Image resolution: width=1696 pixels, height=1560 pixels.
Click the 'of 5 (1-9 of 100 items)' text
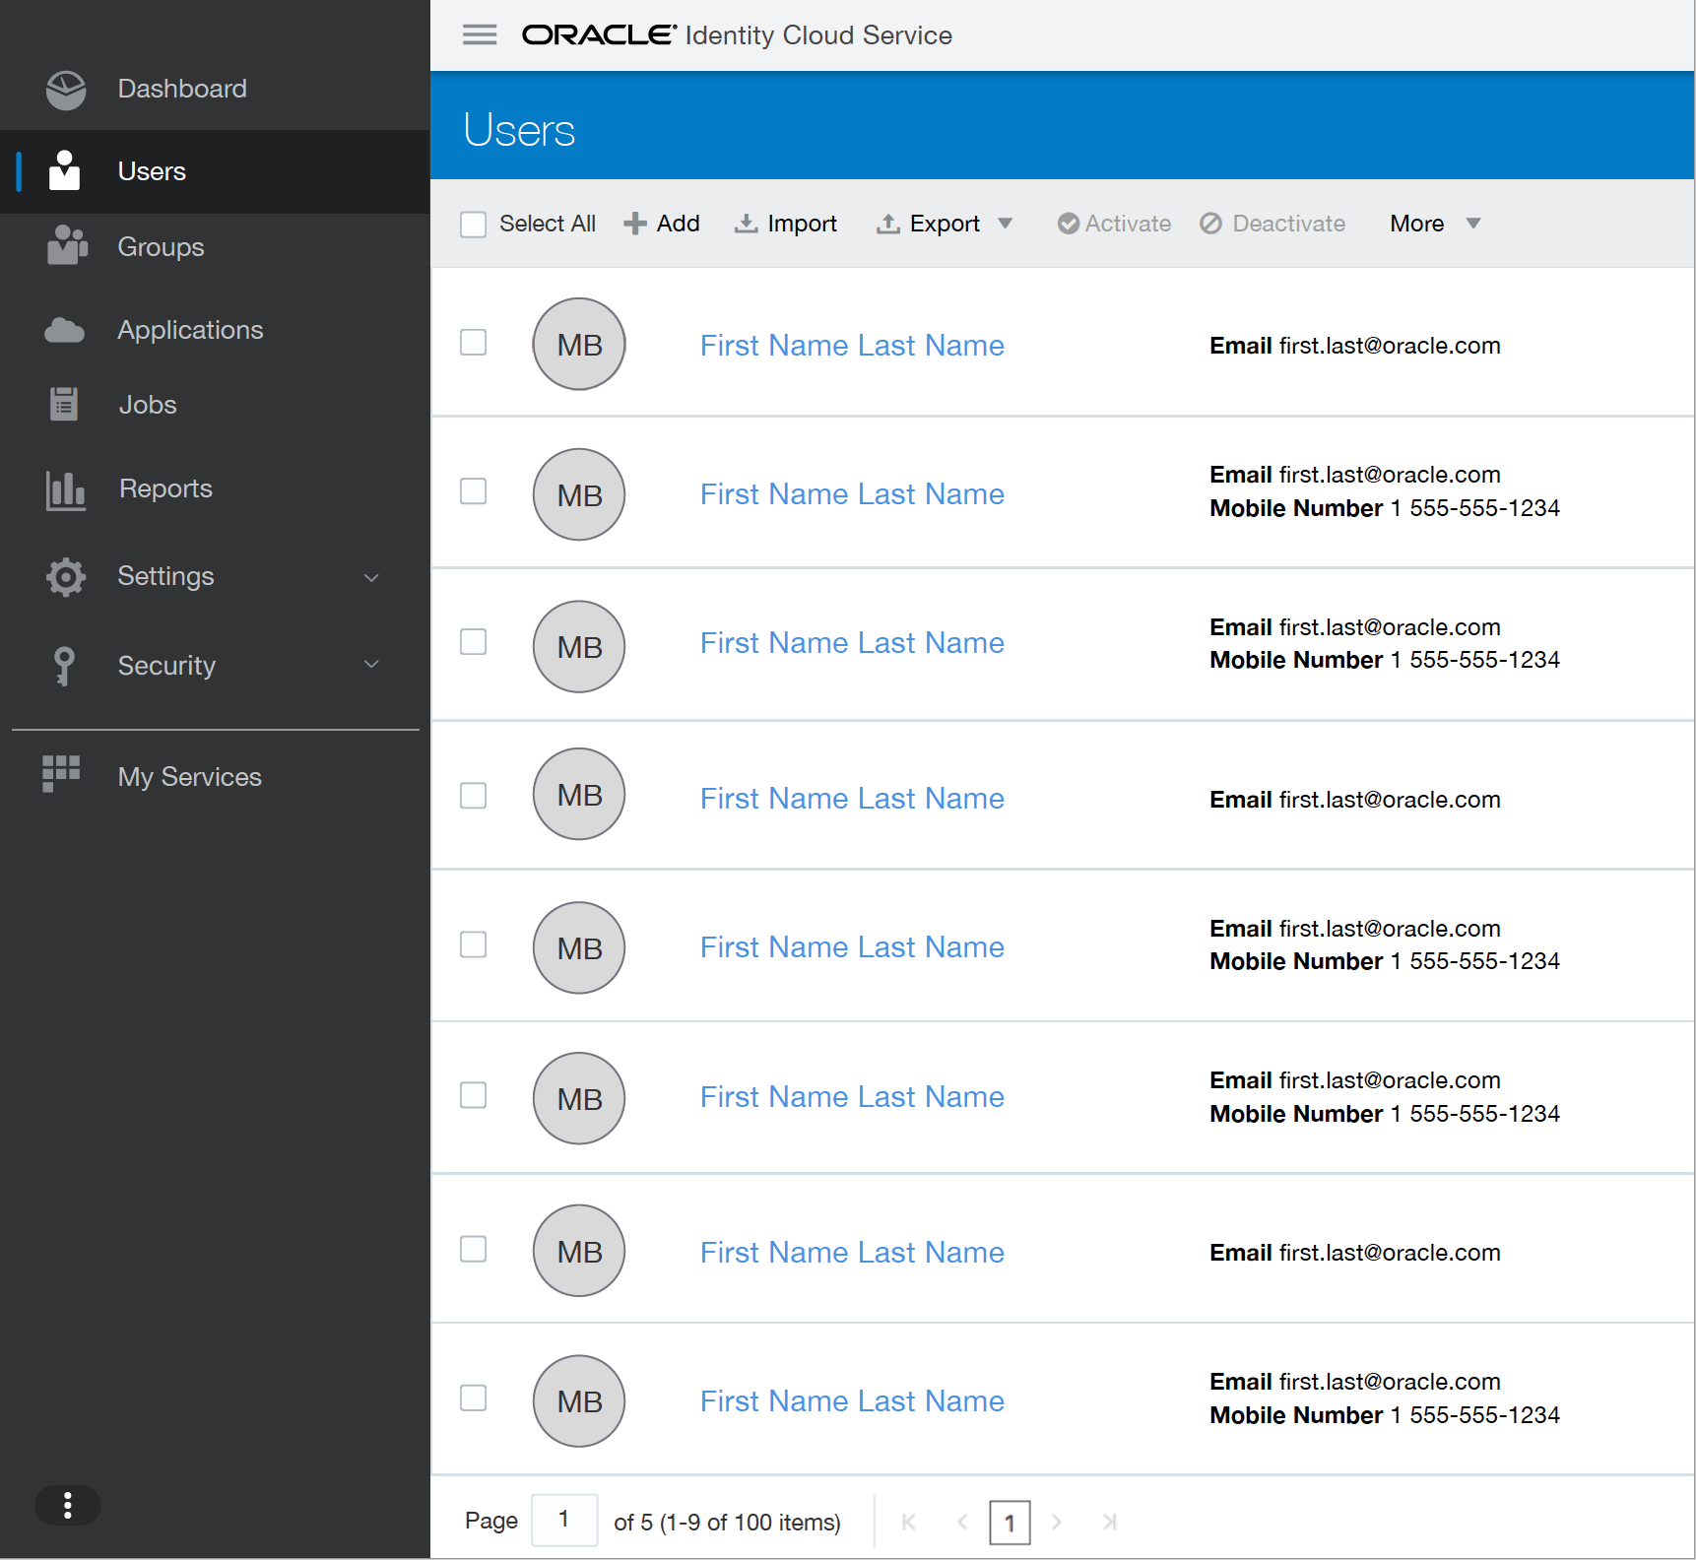point(727,1522)
